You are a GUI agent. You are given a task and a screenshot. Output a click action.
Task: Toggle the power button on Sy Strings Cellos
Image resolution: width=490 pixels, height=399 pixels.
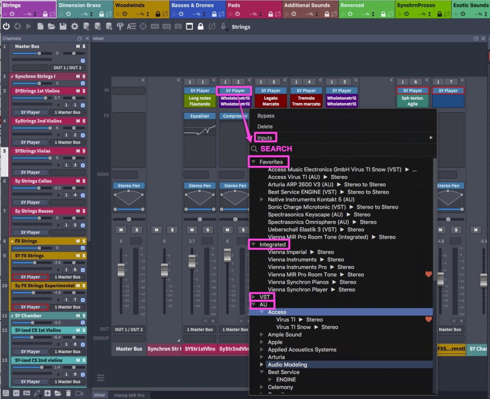83,195
